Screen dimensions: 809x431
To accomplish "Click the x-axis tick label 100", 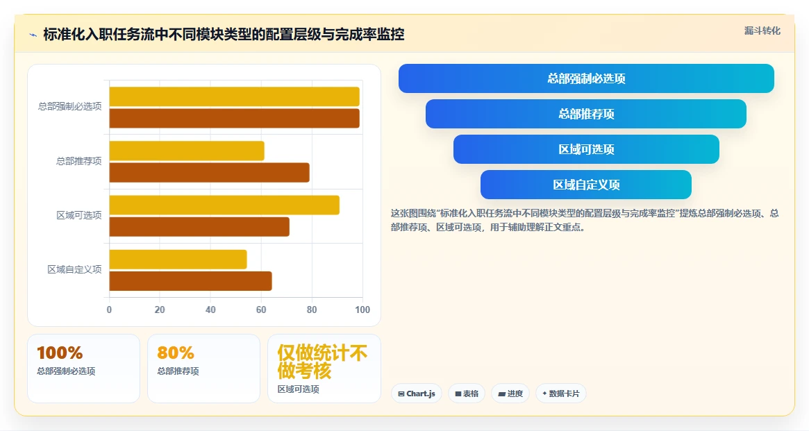I will click(362, 310).
